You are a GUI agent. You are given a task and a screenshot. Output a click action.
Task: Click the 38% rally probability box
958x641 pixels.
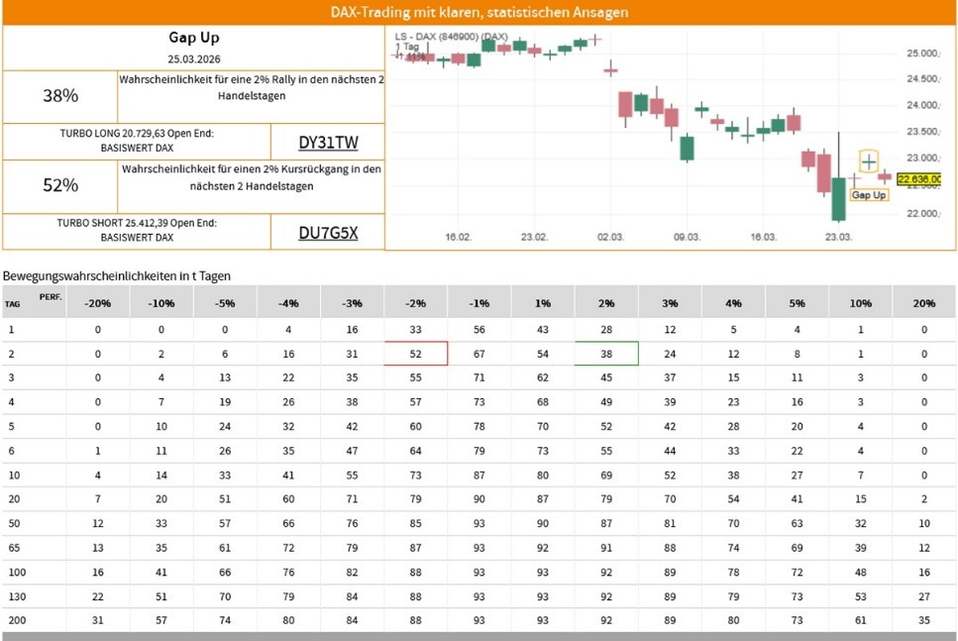coord(59,96)
